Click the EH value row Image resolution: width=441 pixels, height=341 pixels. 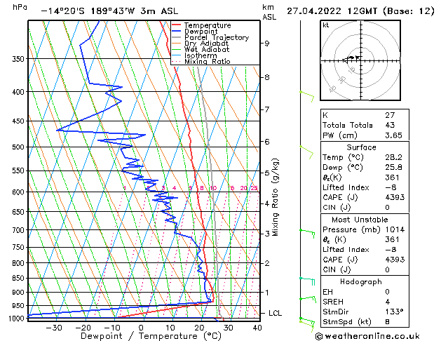(x=365, y=292)
